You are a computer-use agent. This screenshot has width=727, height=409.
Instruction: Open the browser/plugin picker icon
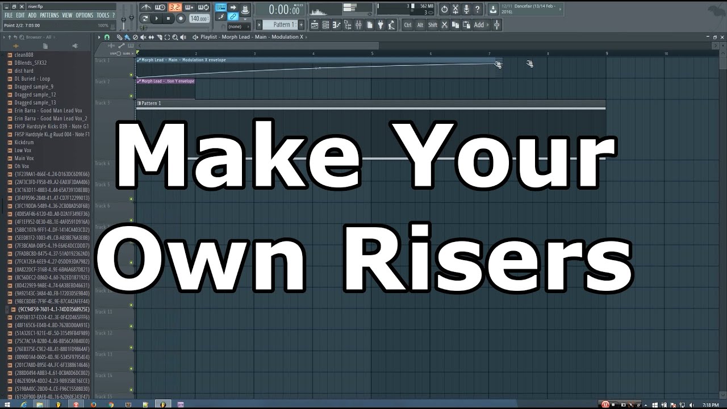(x=348, y=24)
